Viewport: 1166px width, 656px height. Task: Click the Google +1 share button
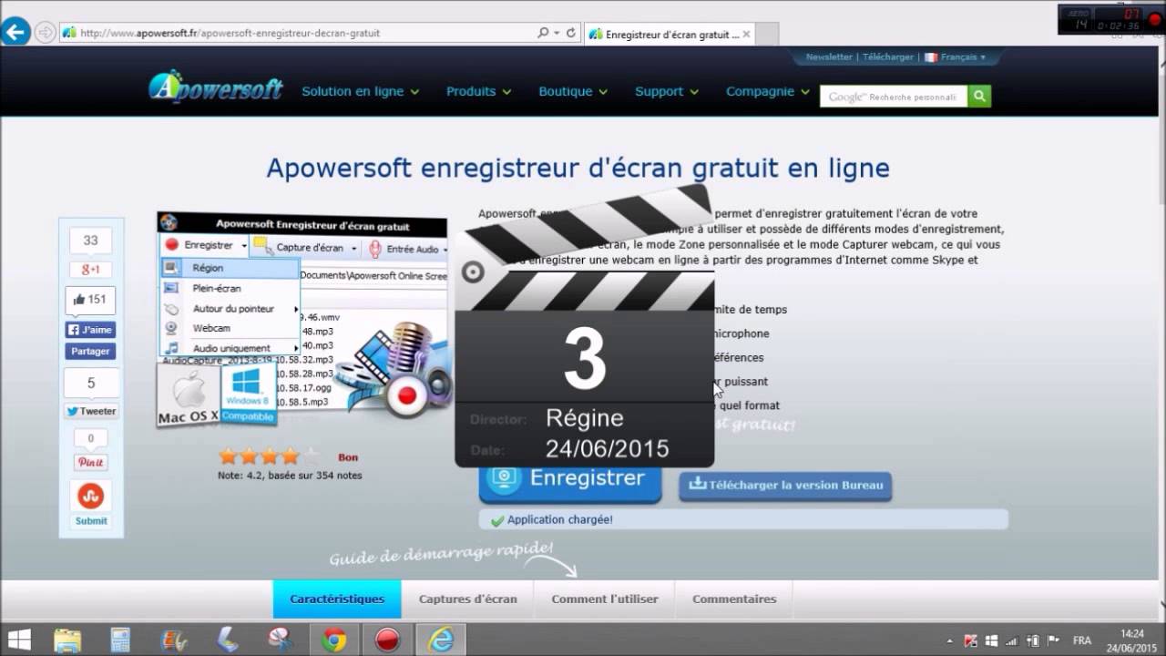click(90, 270)
